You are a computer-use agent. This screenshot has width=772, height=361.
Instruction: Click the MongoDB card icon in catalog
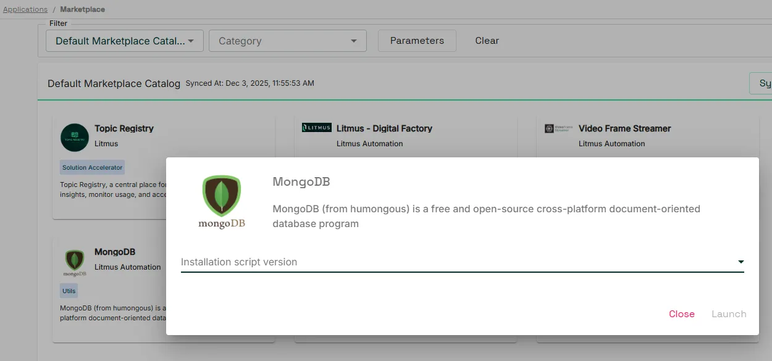pyautogui.click(x=75, y=263)
